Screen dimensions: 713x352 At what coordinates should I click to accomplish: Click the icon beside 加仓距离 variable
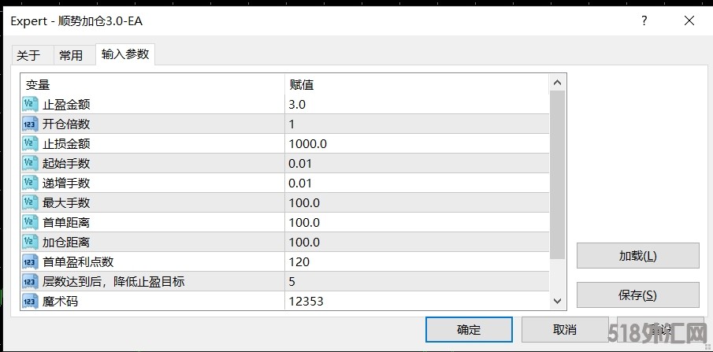click(x=30, y=242)
